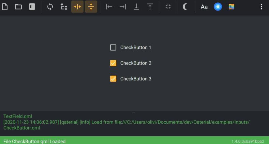The width and height of the screenshot is (269, 144).
Task: Align content to bottom edge
Action: coord(136,7)
